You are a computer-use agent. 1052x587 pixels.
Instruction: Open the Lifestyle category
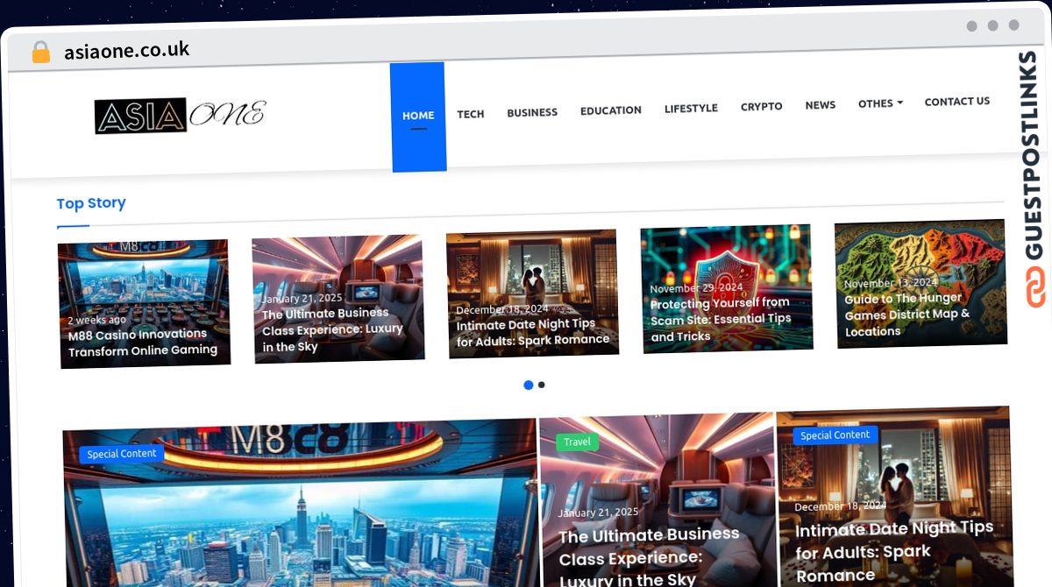click(691, 108)
